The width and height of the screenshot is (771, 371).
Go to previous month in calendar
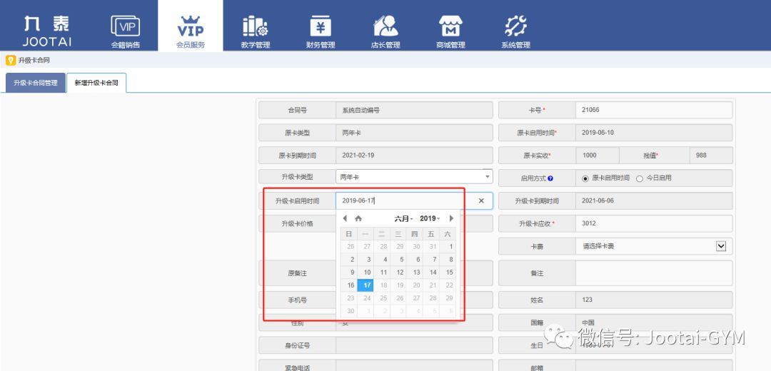click(346, 218)
